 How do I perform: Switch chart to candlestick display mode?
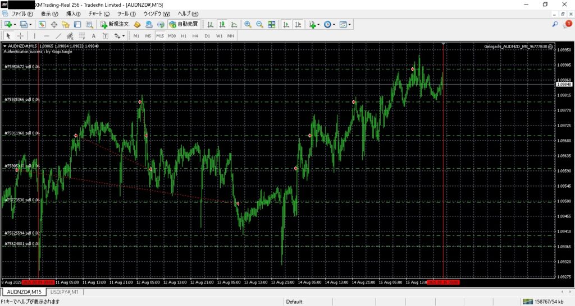(222, 25)
